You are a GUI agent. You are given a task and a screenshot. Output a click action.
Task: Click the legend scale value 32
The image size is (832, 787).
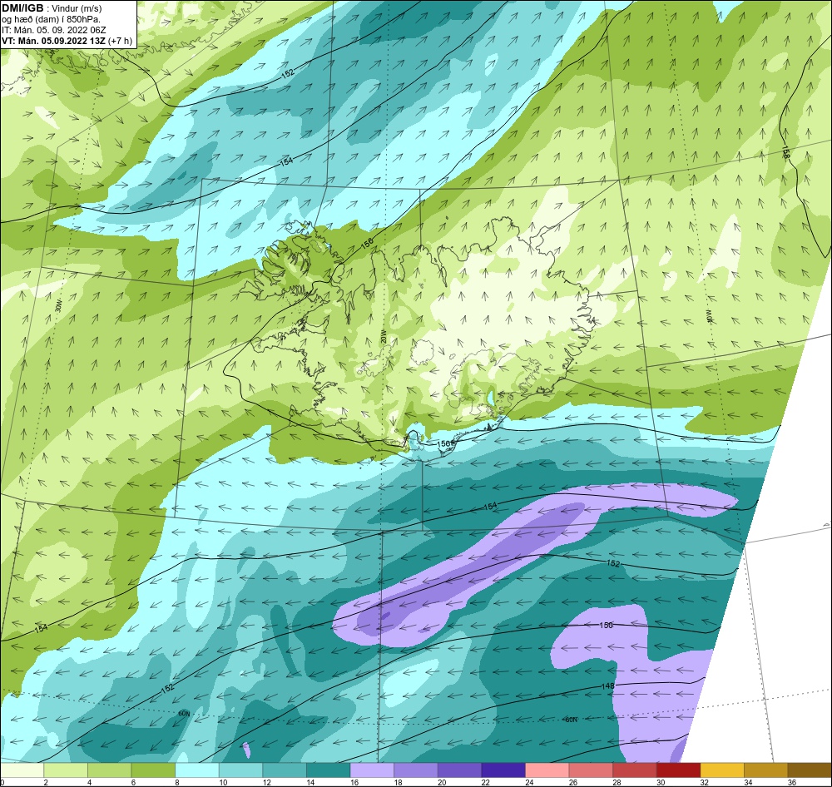(705, 782)
